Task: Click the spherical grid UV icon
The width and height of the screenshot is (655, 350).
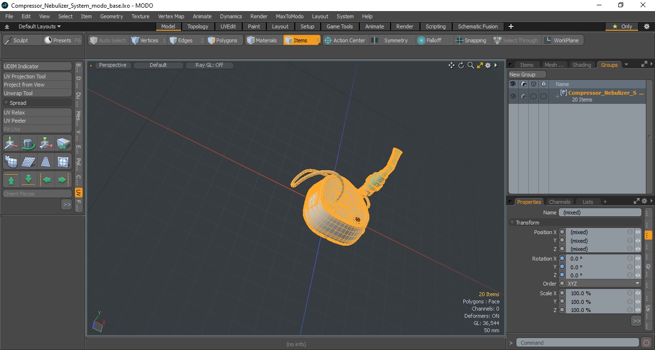Action: pos(63,162)
